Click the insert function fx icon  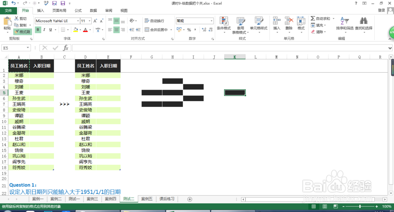point(65,48)
